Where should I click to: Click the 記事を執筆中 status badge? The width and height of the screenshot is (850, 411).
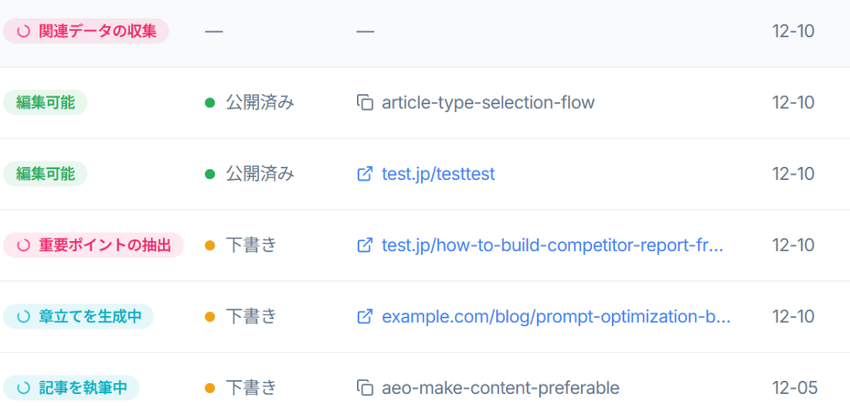pyautogui.click(x=71, y=388)
